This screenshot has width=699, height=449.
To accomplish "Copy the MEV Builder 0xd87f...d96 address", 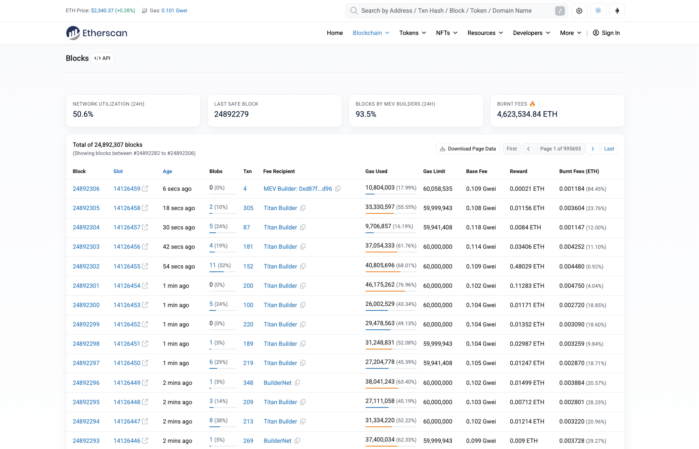I will tap(338, 189).
